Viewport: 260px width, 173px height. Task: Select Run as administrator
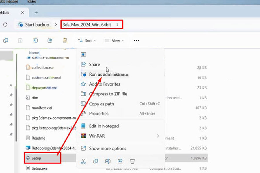(108, 74)
